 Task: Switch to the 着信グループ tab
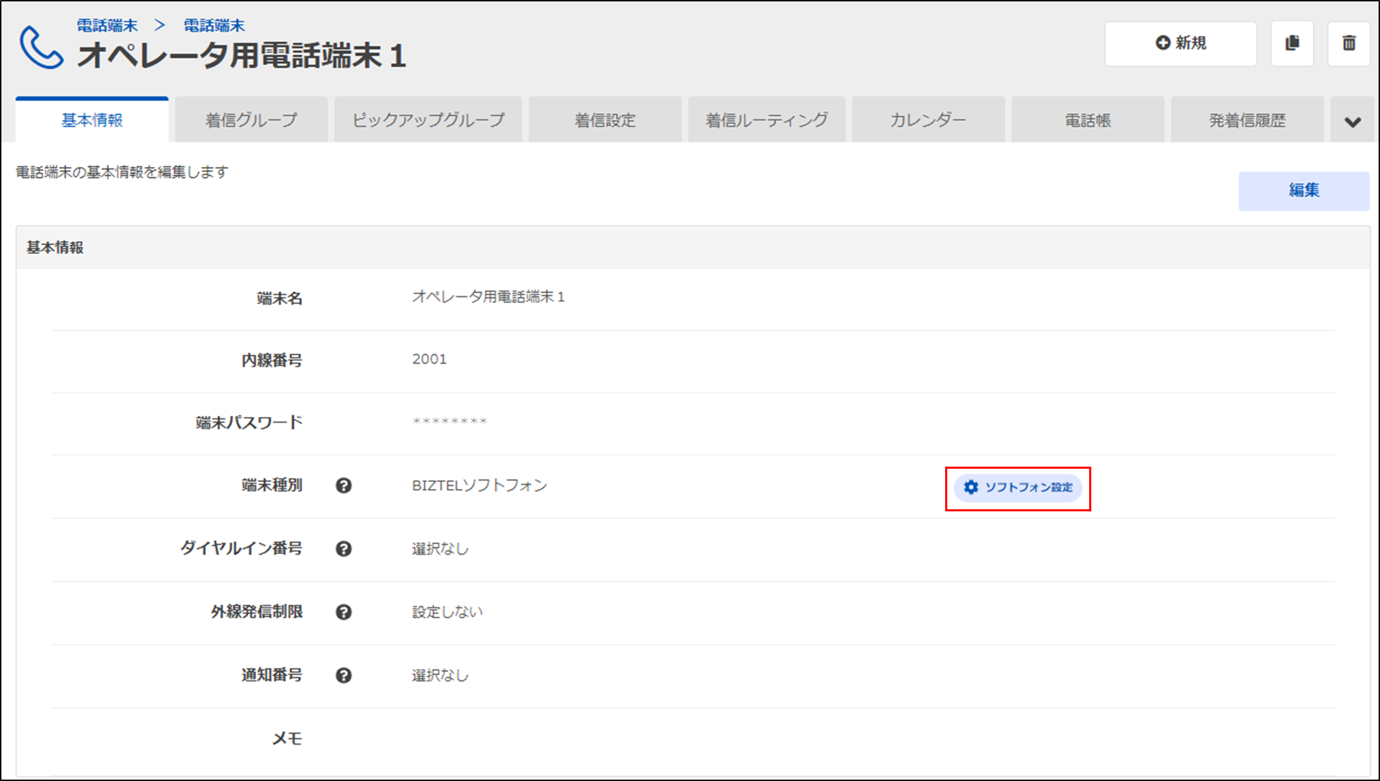252,120
